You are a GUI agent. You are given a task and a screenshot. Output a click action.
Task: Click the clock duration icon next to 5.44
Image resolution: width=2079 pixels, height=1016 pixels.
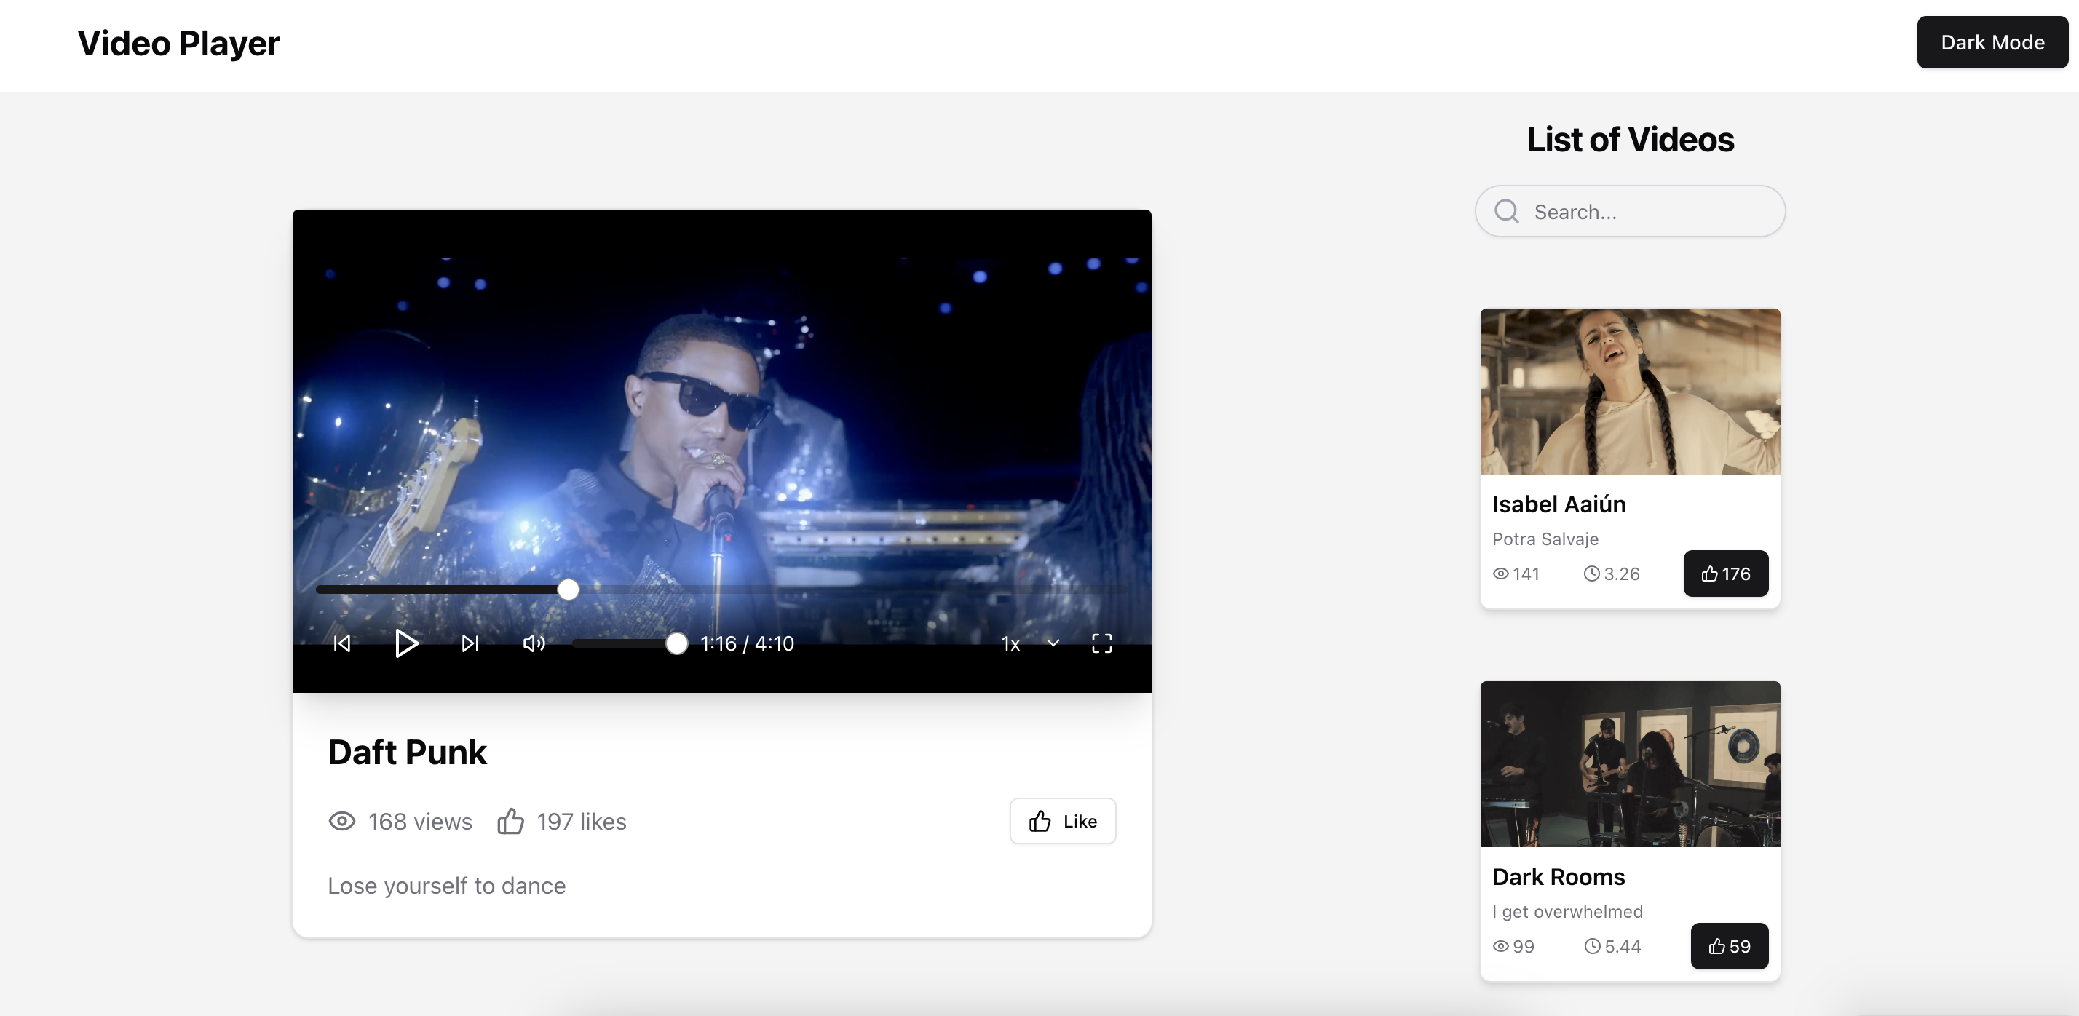pyautogui.click(x=1591, y=947)
